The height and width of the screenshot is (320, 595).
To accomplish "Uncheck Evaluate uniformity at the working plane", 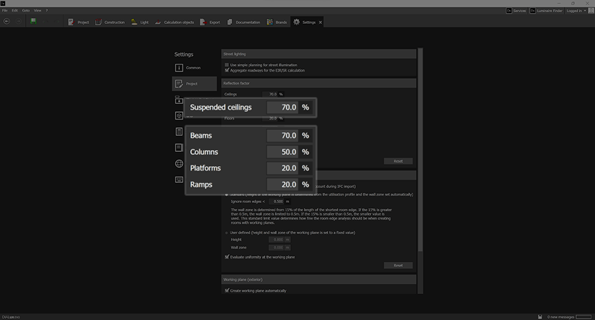I will (226, 257).
